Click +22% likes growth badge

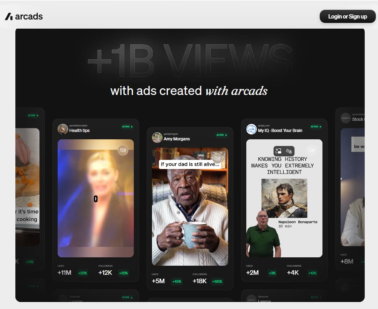pyautogui.click(x=82, y=273)
